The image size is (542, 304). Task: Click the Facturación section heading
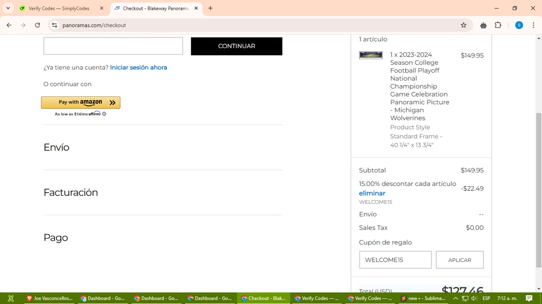click(70, 192)
